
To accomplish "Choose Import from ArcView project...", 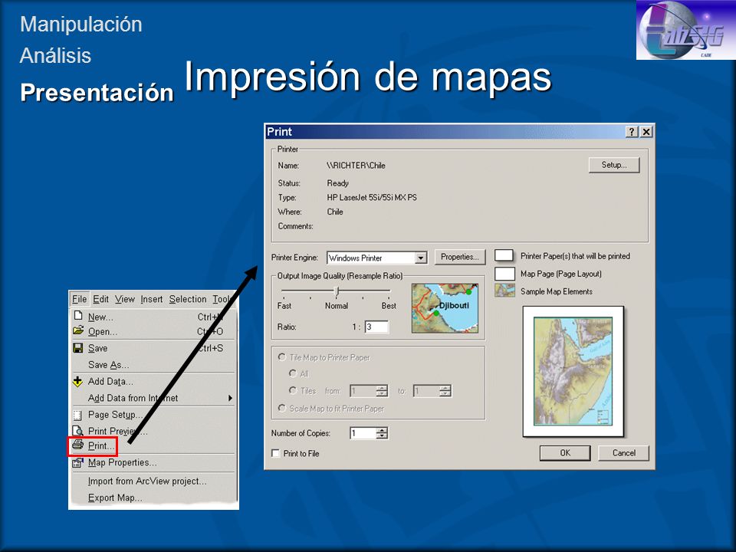I will pyautogui.click(x=147, y=481).
